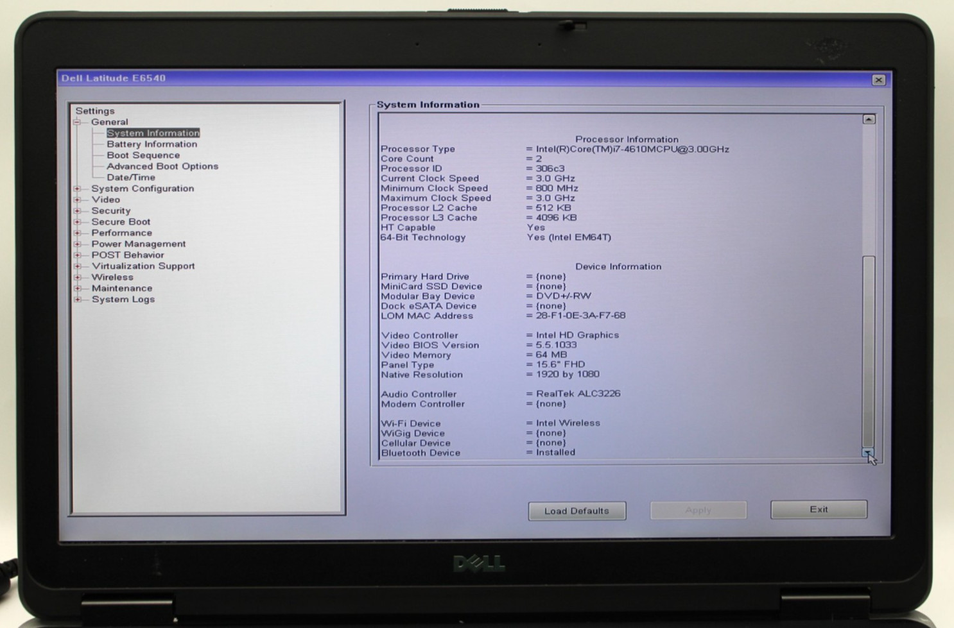
Task: Expand the Performance node
Action: pyautogui.click(x=78, y=233)
